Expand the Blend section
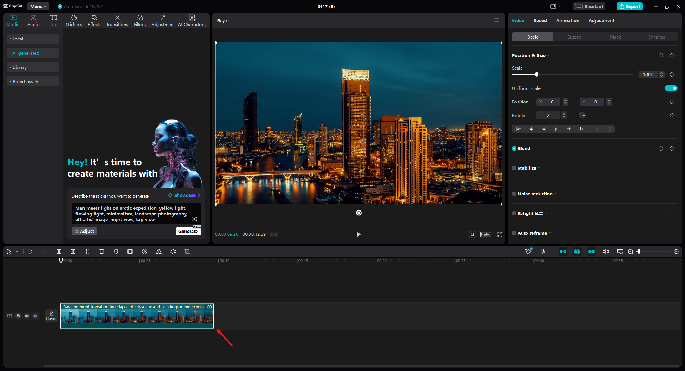This screenshot has width=685, height=371. tap(533, 148)
